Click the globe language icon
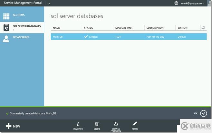 pyautogui.click(x=176, y=3)
